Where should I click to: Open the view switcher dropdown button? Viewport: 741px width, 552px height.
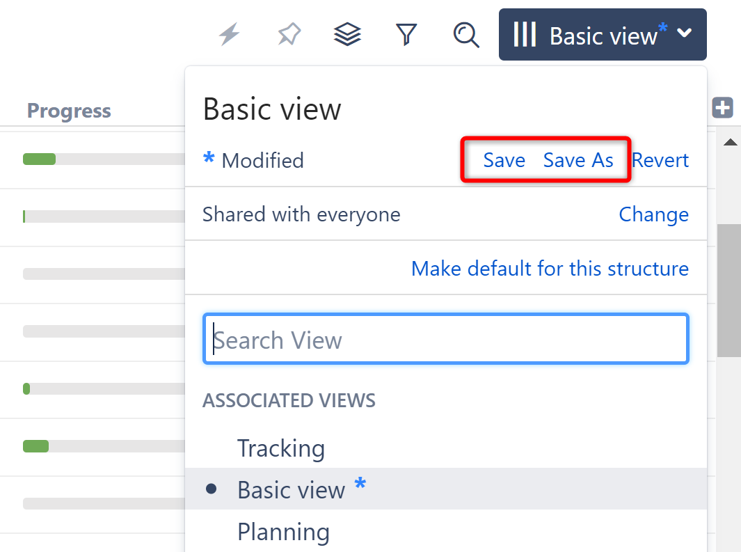603,34
